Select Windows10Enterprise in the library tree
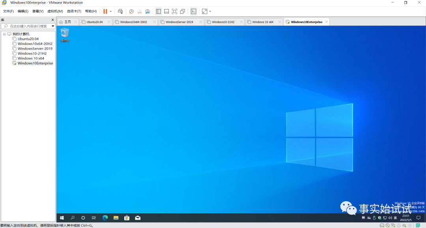Screen dimensions: 426x228 (35, 63)
